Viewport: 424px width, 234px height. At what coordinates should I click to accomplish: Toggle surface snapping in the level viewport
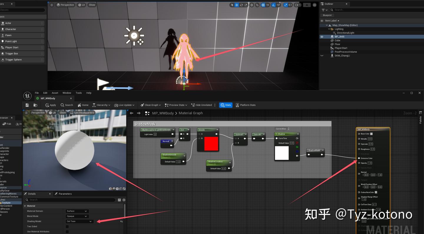click(257, 5)
